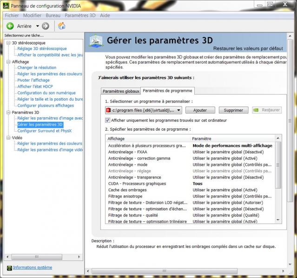Uncheck 'Afficher uniquement les programmes trouvés'
This screenshot has height=278, width=297.
pos(107,120)
